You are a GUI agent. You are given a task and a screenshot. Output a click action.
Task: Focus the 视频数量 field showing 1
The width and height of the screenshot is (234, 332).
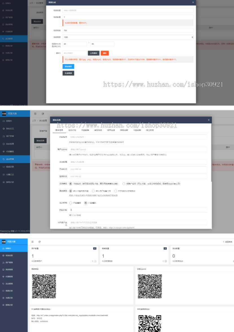[128, 17]
